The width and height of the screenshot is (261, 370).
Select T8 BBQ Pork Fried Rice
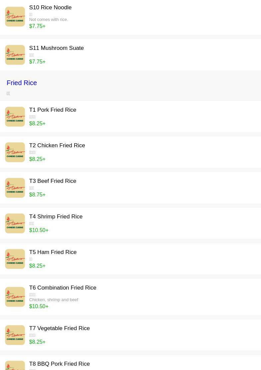point(59,364)
